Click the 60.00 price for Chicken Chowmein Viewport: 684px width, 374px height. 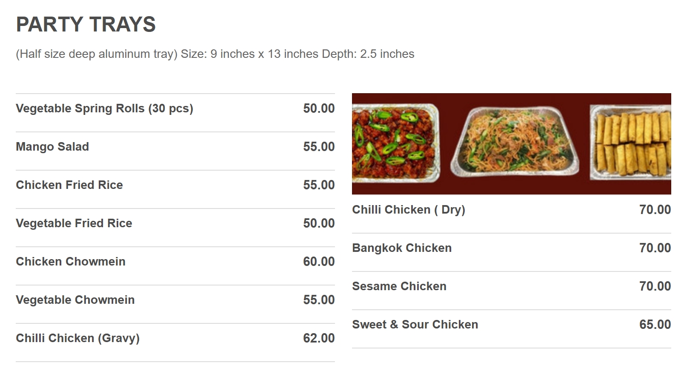(319, 262)
